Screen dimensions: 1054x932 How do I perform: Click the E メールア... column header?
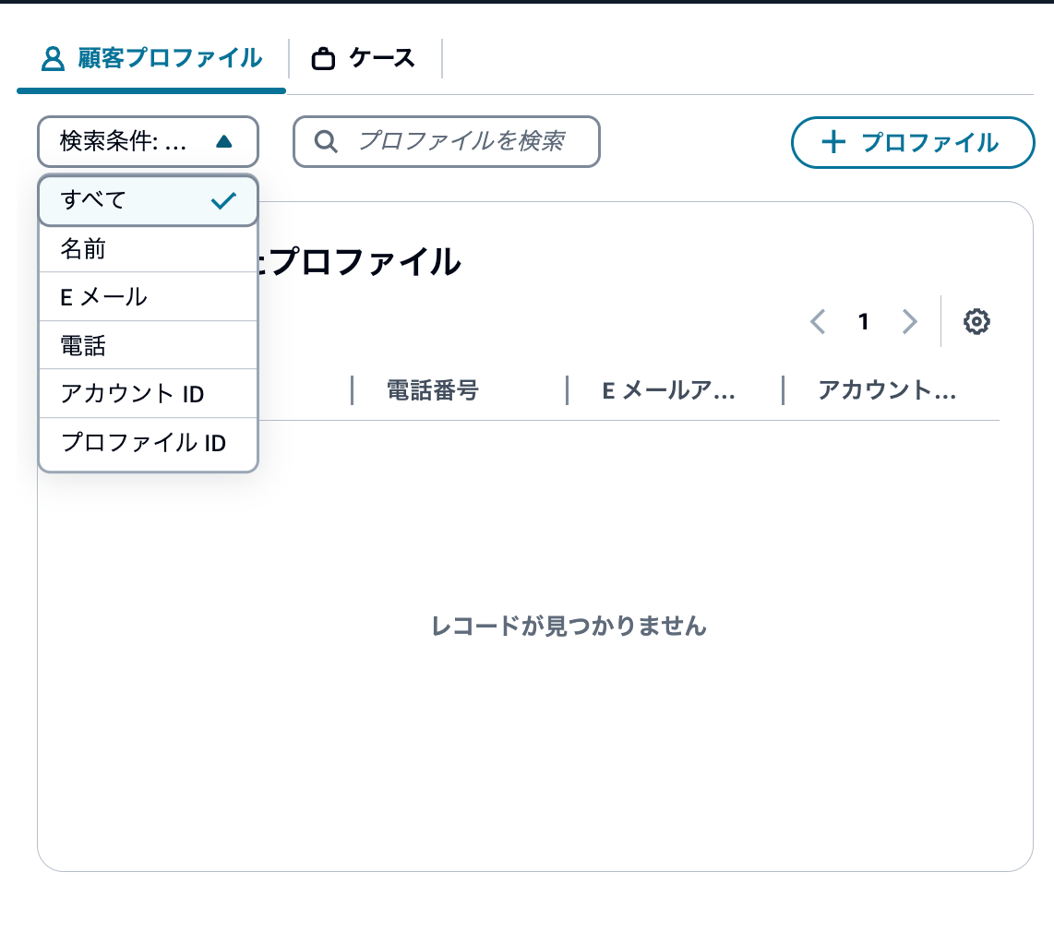(668, 390)
